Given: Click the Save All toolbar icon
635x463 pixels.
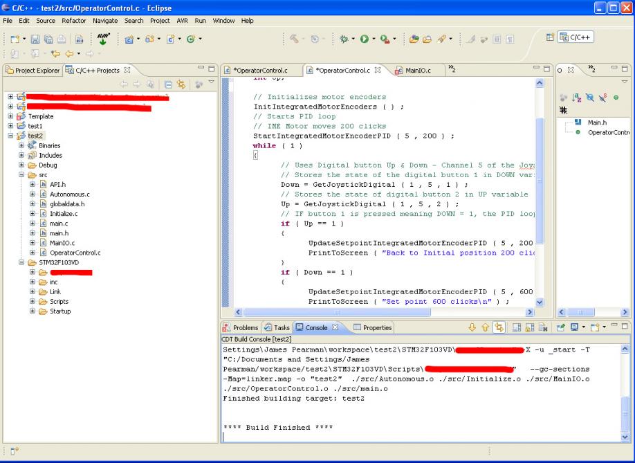Looking at the screenshot, I should pos(48,39).
